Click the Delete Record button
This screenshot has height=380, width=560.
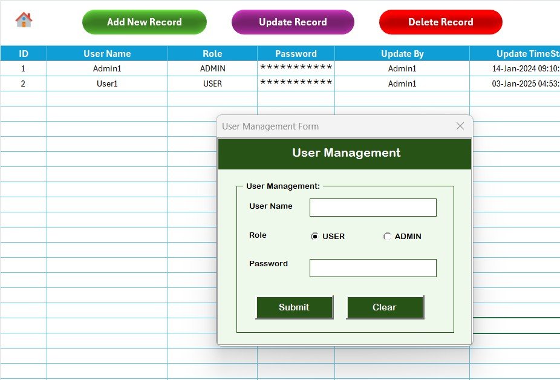click(x=440, y=22)
